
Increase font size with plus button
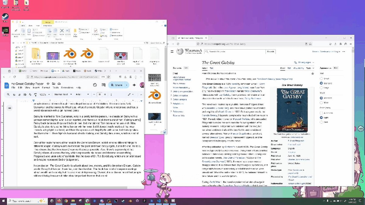coord(105,94)
